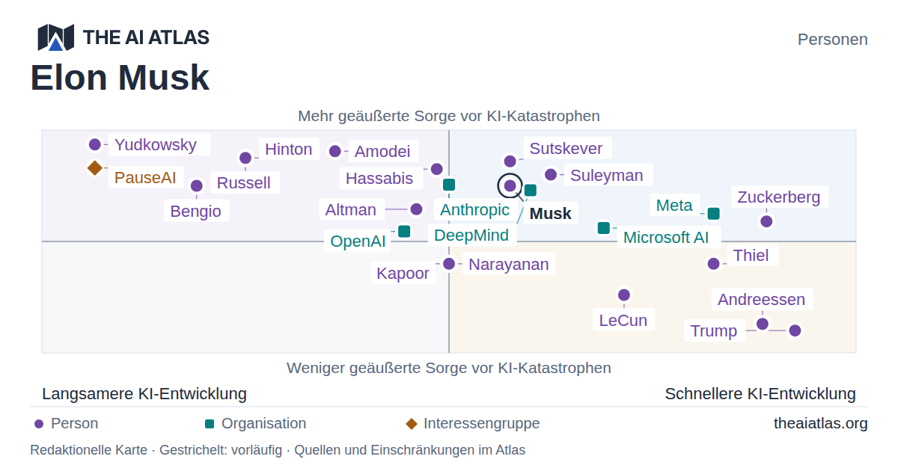
Task: Click the Hinton name label
Action: [289, 150]
